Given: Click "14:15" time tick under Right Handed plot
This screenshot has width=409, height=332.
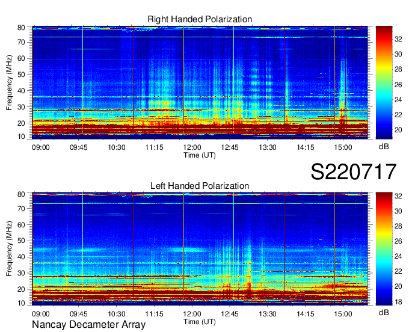Looking at the screenshot, I should pyautogui.click(x=306, y=147).
